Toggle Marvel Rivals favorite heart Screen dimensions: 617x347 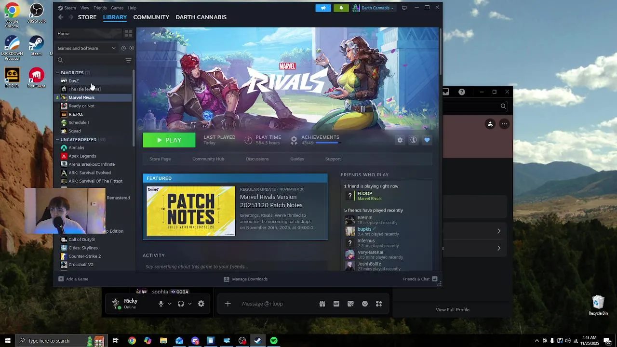[427, 140]
